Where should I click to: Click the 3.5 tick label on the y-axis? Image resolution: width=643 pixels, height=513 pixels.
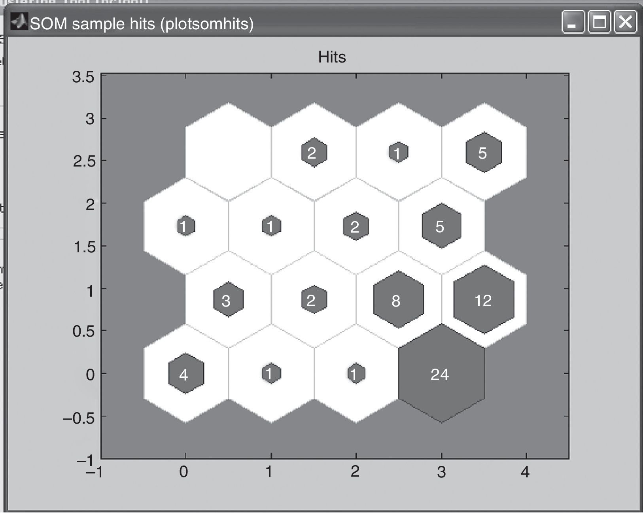pyautogui.click(x=83, y=77)
